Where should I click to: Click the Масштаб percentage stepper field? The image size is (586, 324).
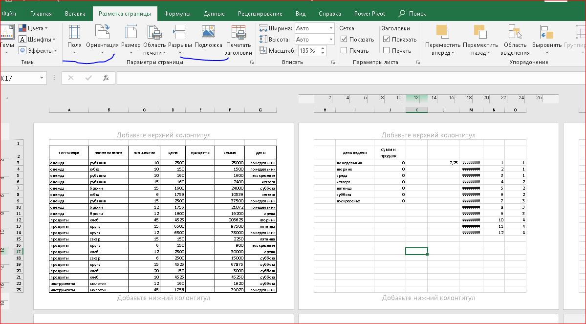[x=309, y=51]
